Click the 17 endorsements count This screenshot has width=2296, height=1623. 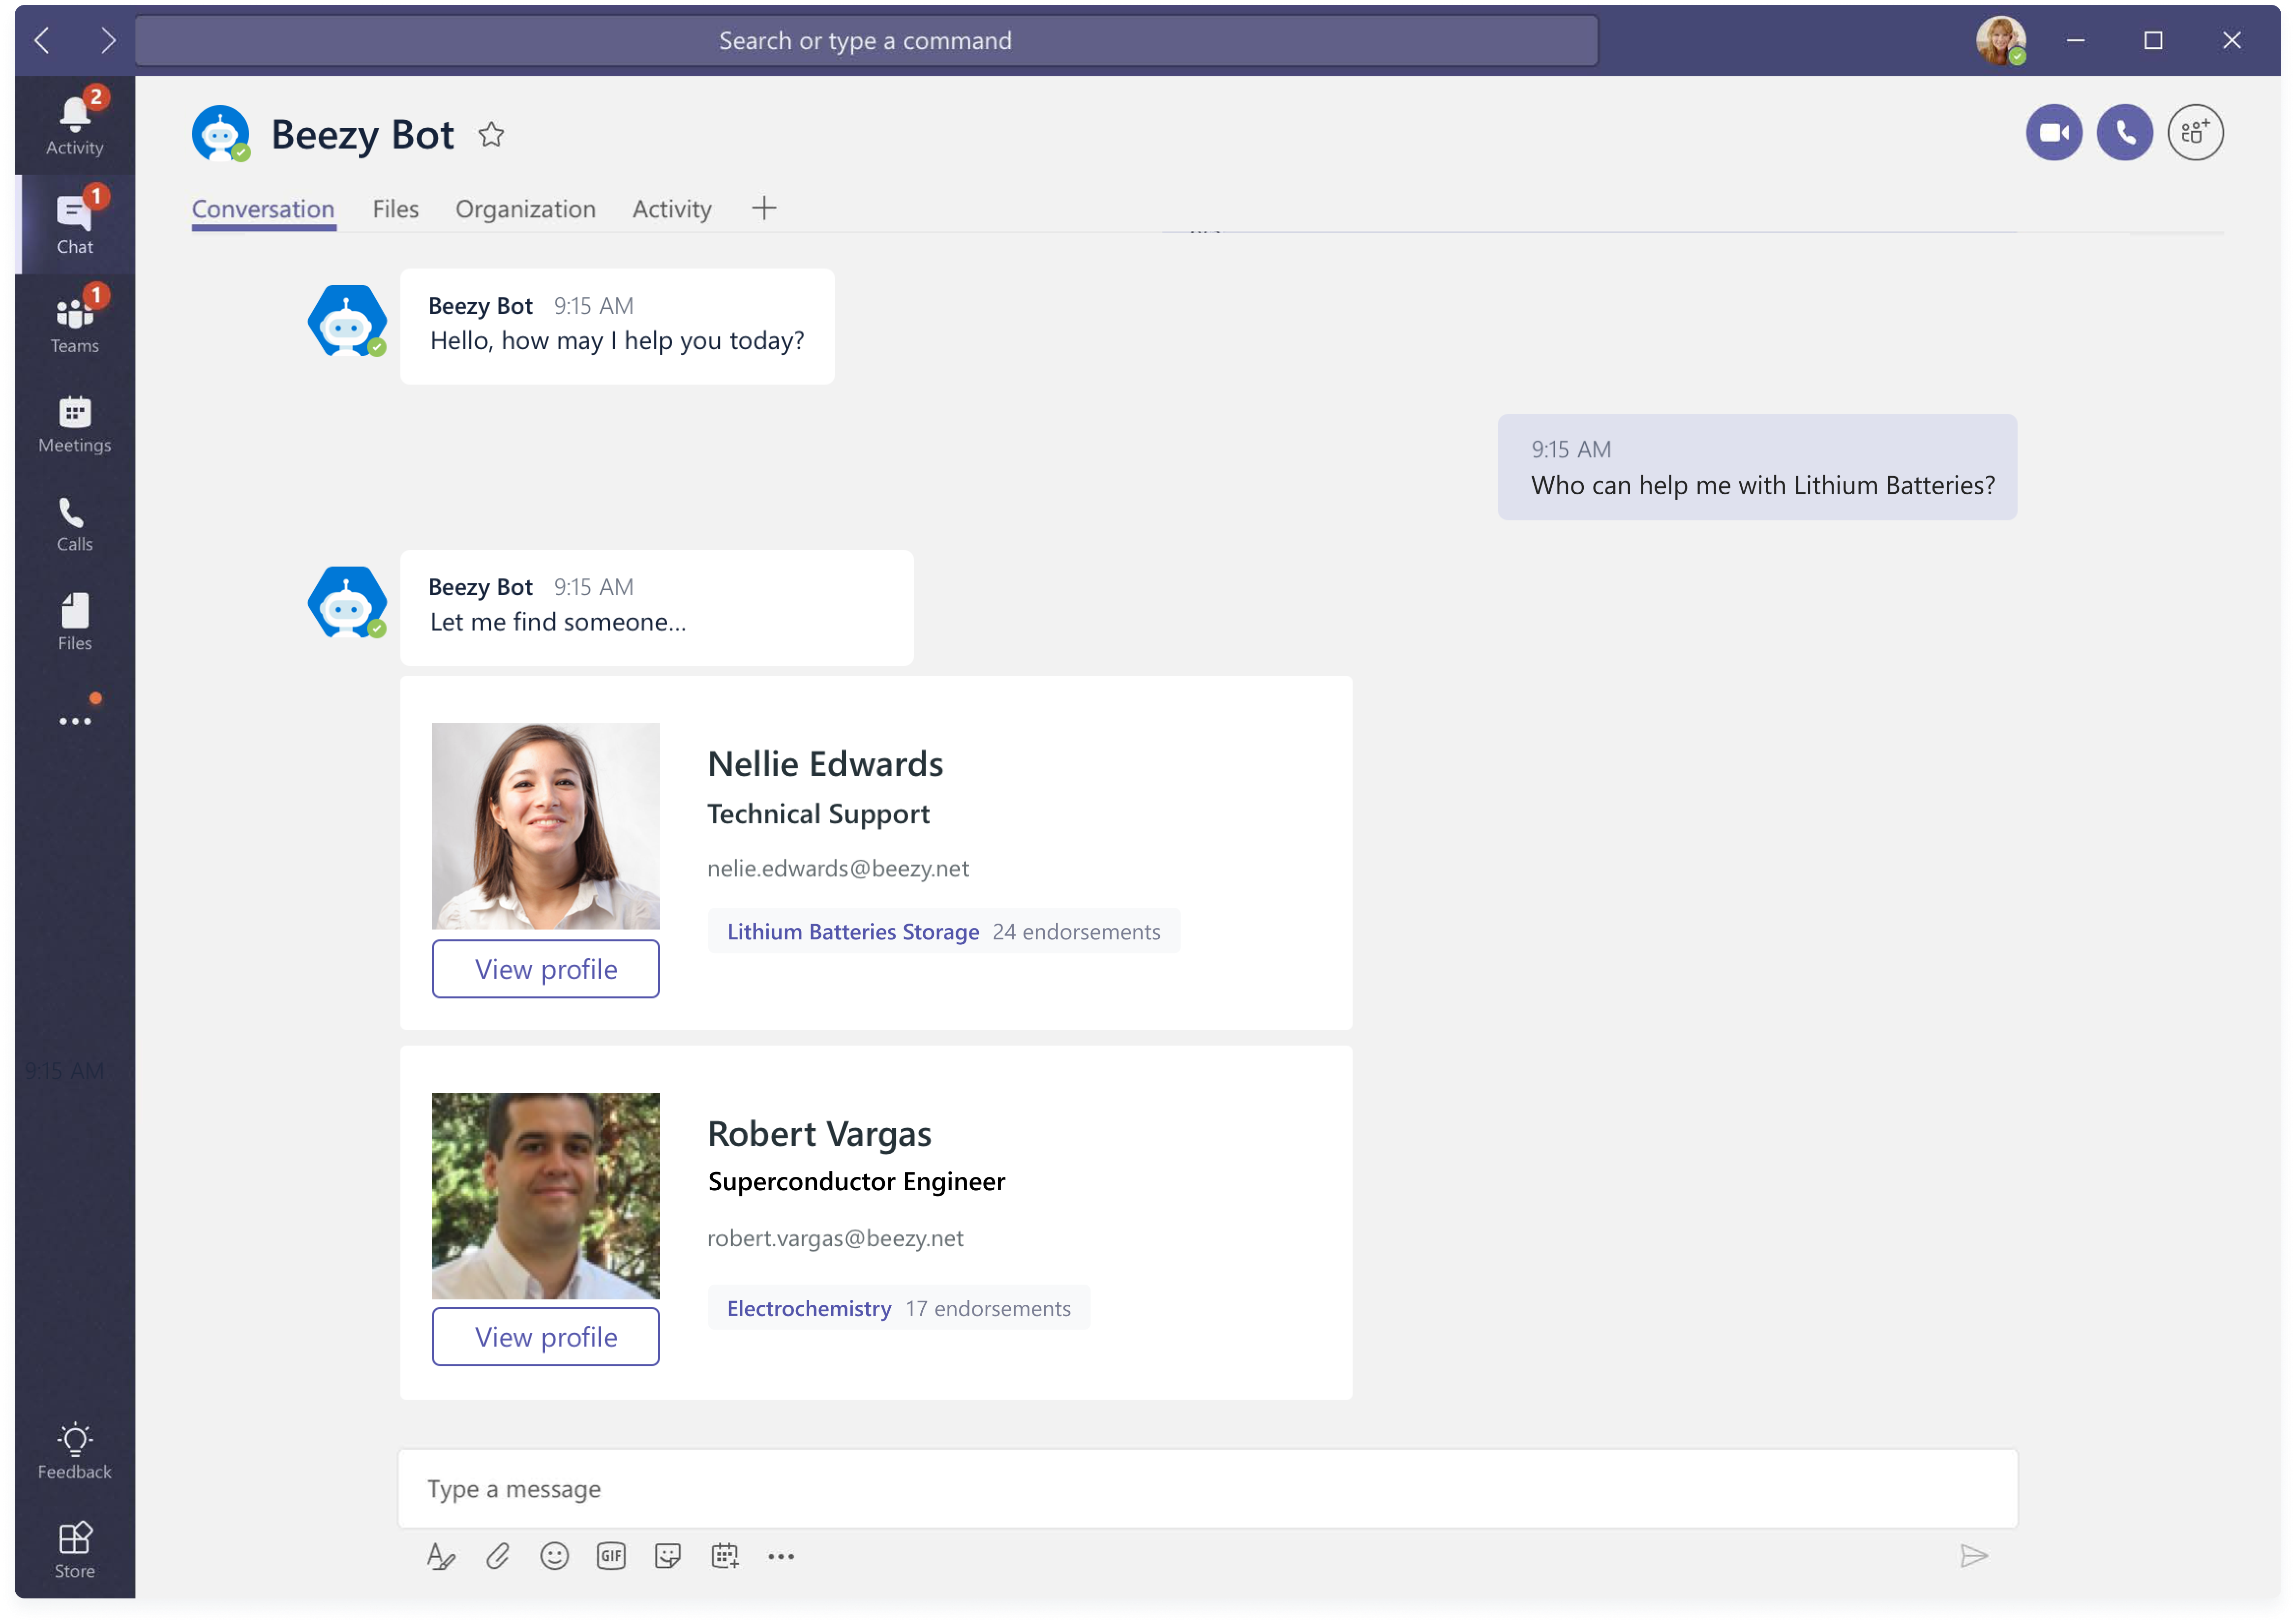pos(987,1308)
